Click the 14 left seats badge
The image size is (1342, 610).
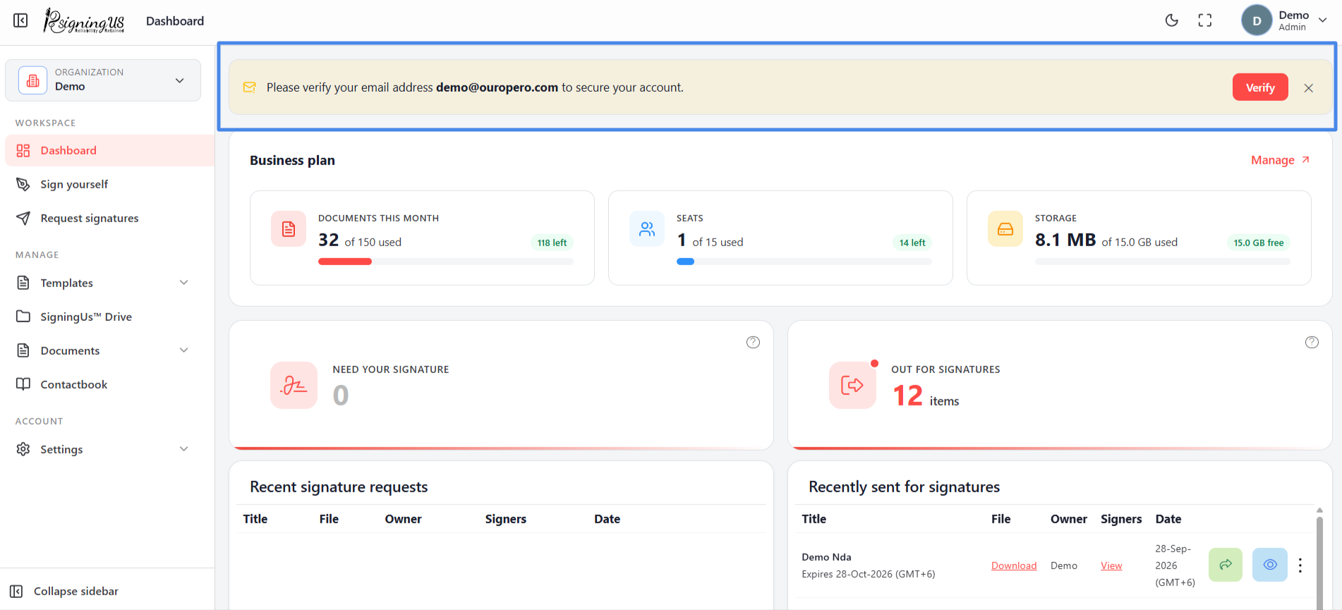[x=912, y=243]
